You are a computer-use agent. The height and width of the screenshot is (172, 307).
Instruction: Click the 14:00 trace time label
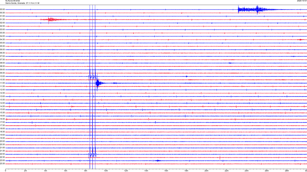tap(3, 103)
